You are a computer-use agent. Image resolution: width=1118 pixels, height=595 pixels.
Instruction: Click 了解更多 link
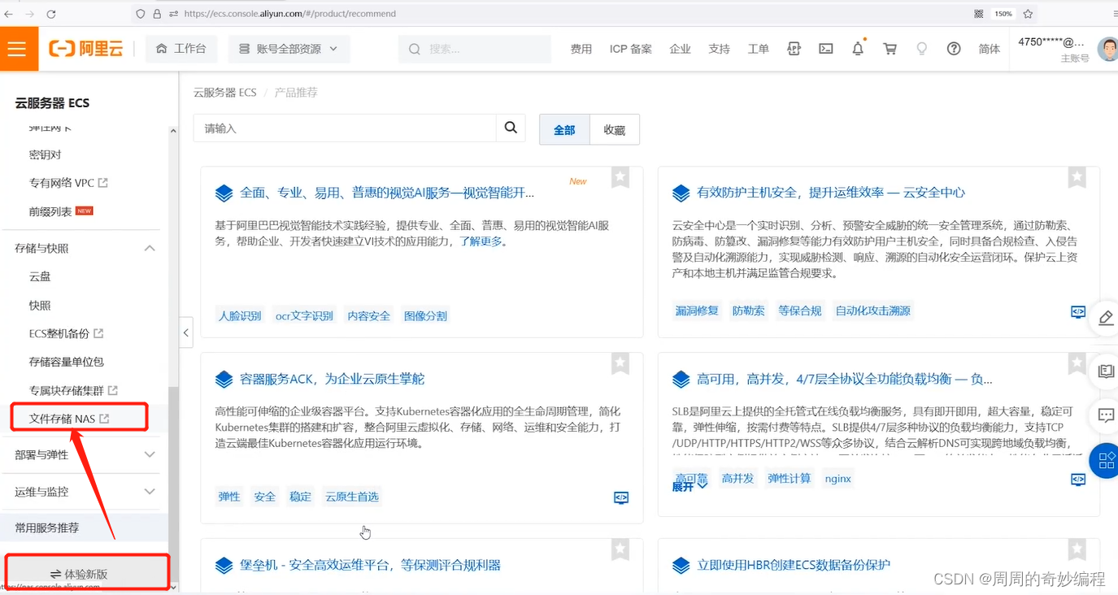481,241
